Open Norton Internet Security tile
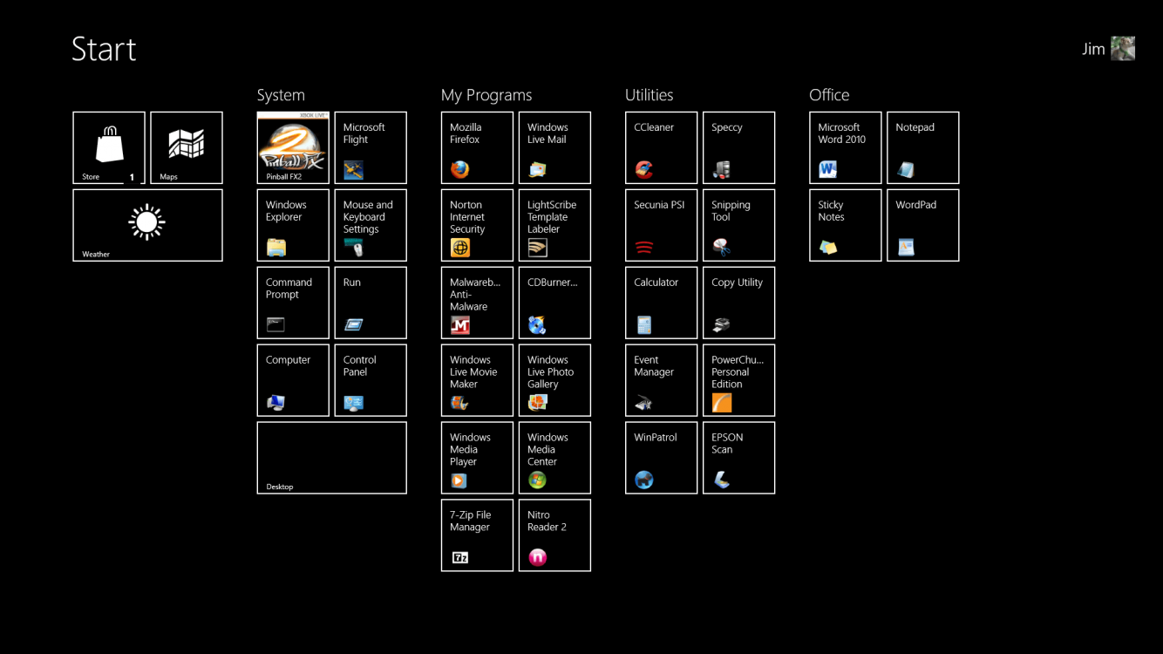This screenshot has width=1163, height=654. [477, 225]
